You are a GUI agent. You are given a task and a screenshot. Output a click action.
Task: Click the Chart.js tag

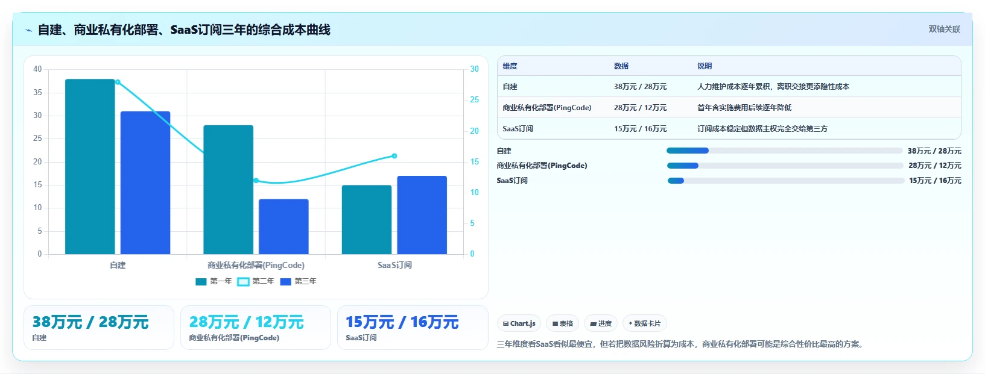click(519, 323)
